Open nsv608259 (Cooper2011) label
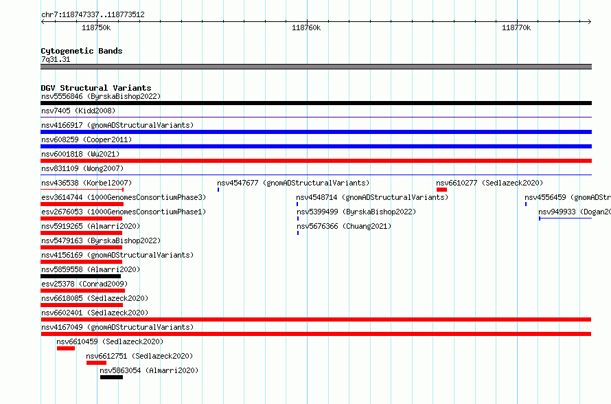Viewport: 611px width, 404px height. click(87, 139)
